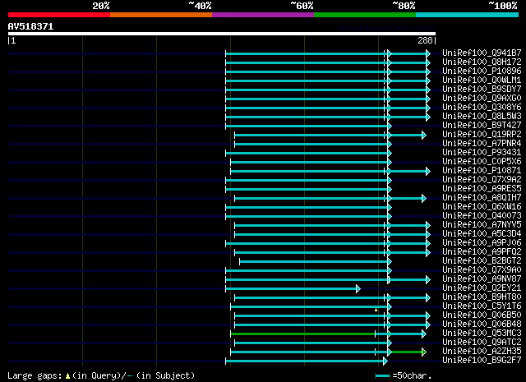Click the cyan ~100% identity legend segment
526x382 pixels.
coord(468,15)
